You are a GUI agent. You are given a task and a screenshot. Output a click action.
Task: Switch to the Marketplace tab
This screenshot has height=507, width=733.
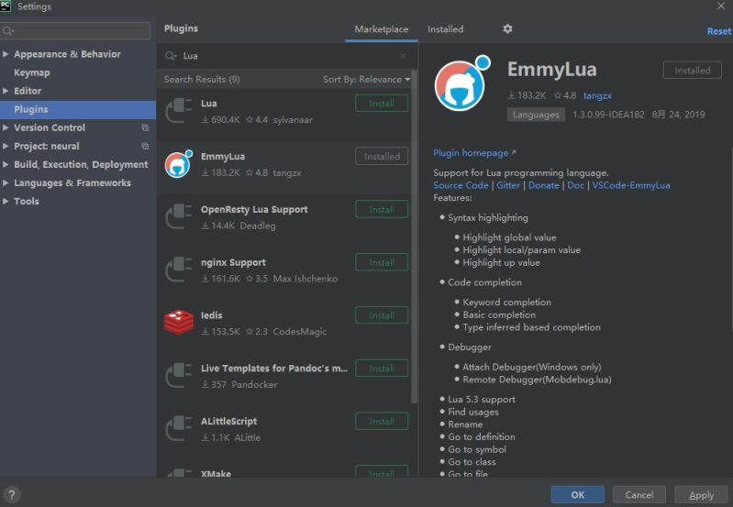(381, 29)
